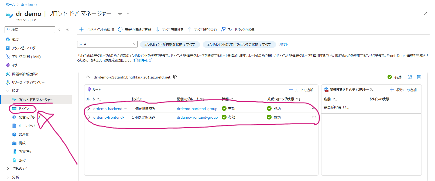Click ルートの追加 button
Viewport: 435px width, 181px height.
[x=301, y=90]
